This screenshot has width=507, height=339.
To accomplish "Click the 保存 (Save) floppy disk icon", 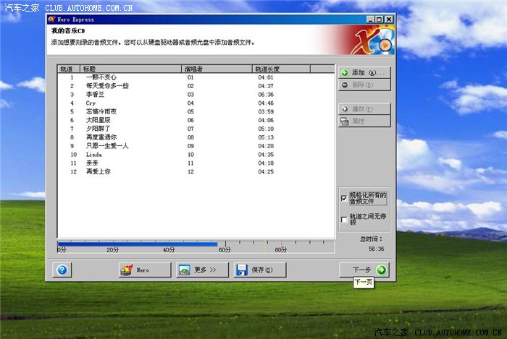I will 242,270.
